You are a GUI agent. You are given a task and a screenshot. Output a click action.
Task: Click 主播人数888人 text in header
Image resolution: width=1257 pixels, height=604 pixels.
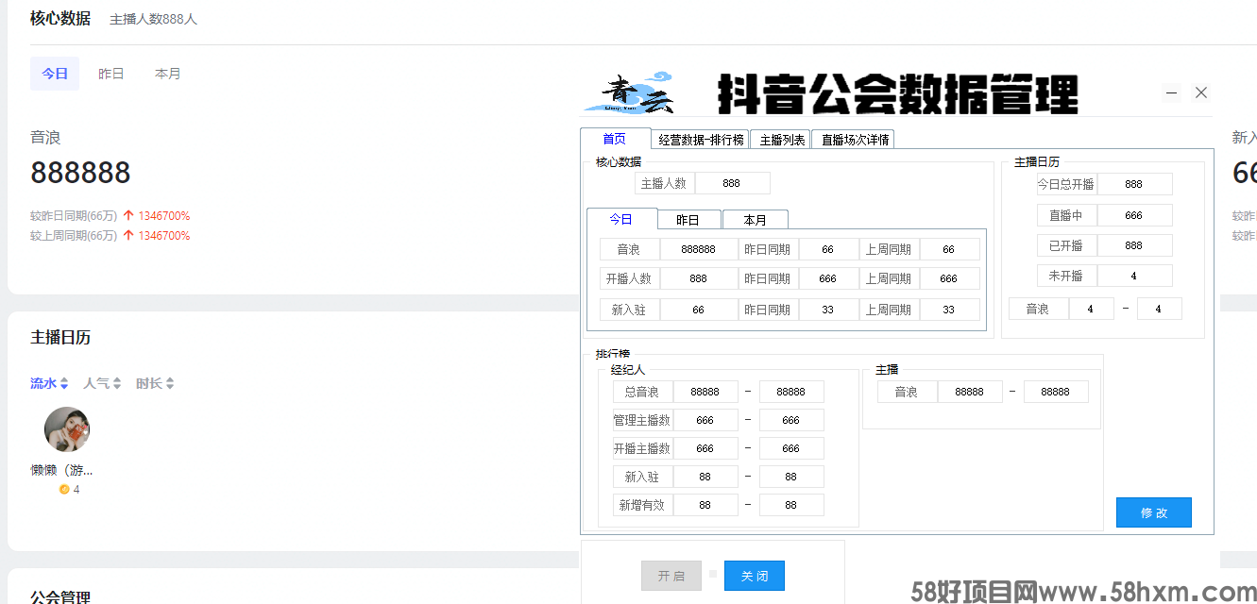click(153, 19)
